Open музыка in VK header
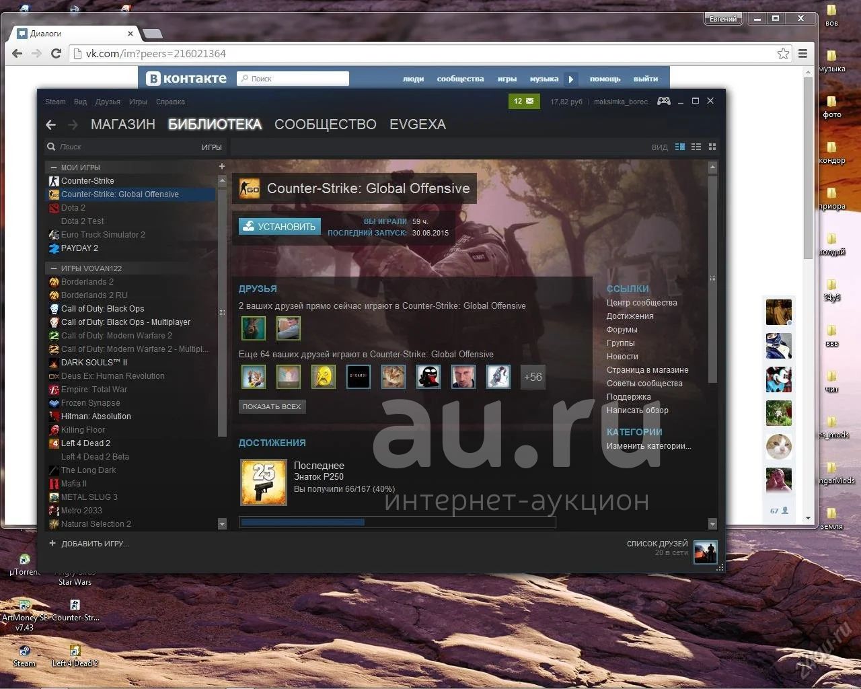The width and height of the screenshot is (861, 689). click(x=544, y=79)
